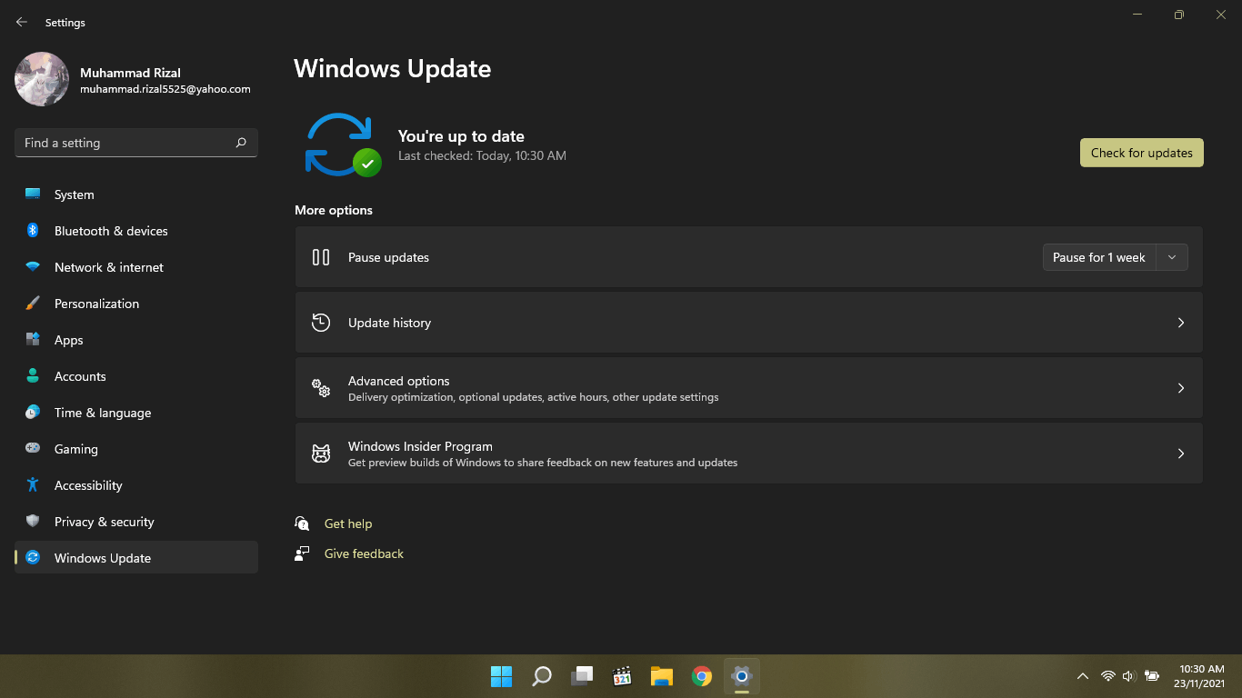Open the Get help link
The image size is (1242, 698).
click(348, 523)
